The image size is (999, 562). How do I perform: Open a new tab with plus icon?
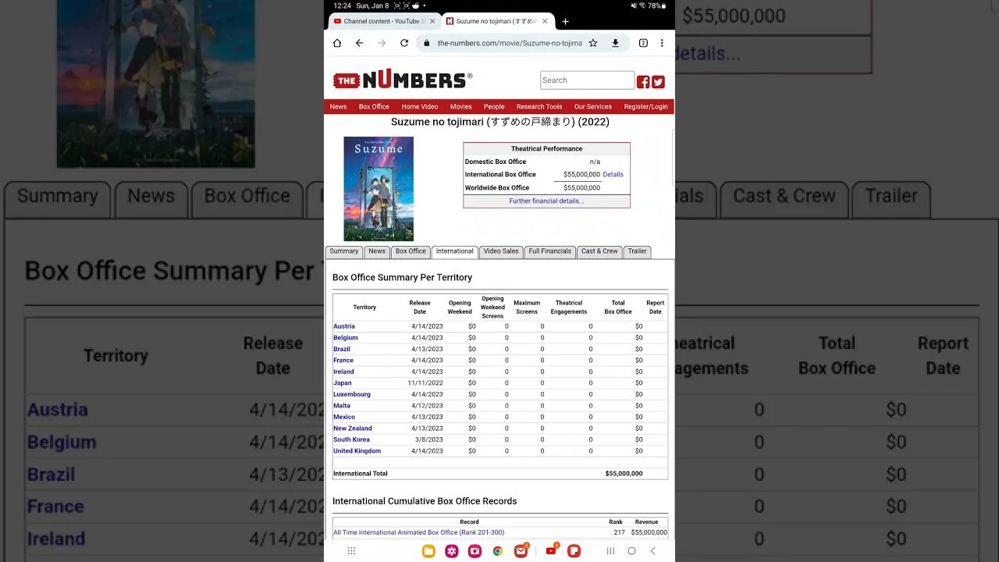coord(565,21)
